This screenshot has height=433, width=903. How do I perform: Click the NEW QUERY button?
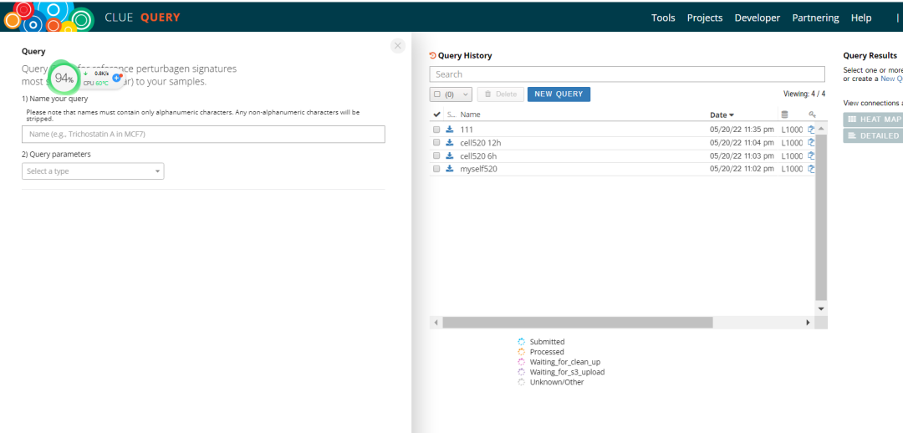tap(559, 94)
